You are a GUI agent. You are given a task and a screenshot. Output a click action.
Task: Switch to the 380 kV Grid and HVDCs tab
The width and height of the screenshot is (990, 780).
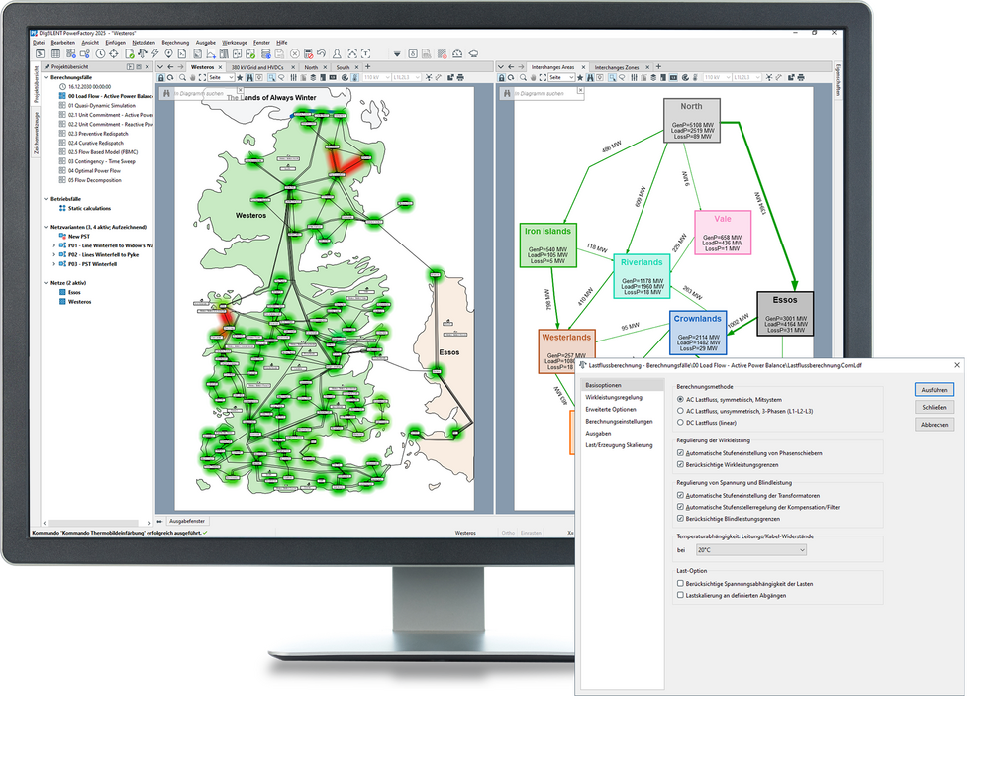263,67
